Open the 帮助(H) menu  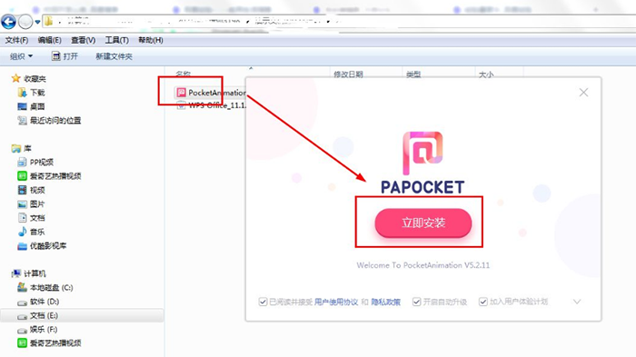(151, 40)
